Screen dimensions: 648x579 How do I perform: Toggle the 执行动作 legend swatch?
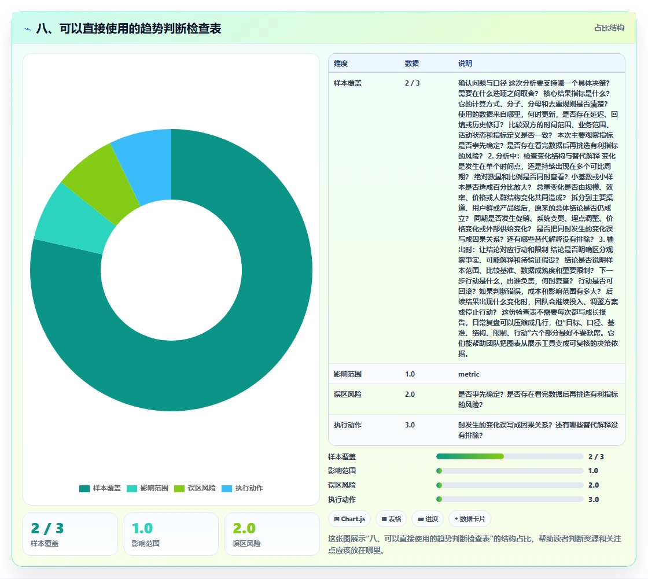tap(227, 489)
